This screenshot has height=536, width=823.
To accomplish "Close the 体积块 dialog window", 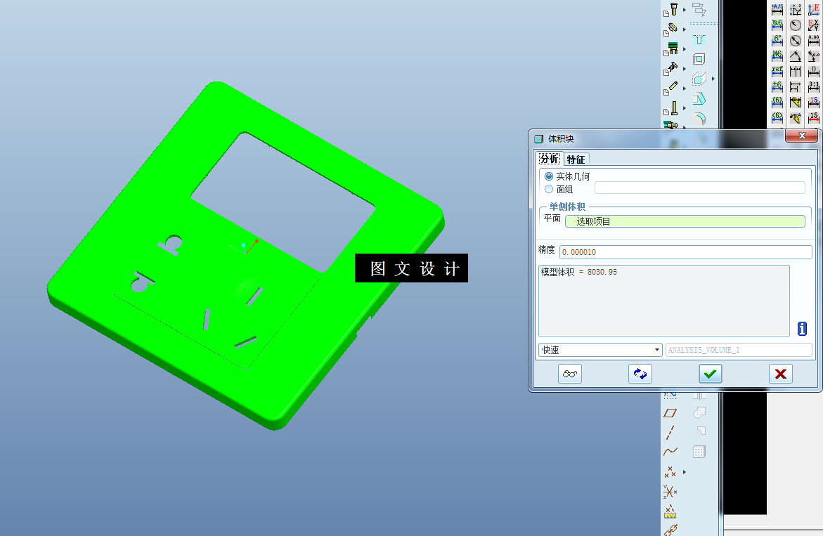I will (801, 136).
